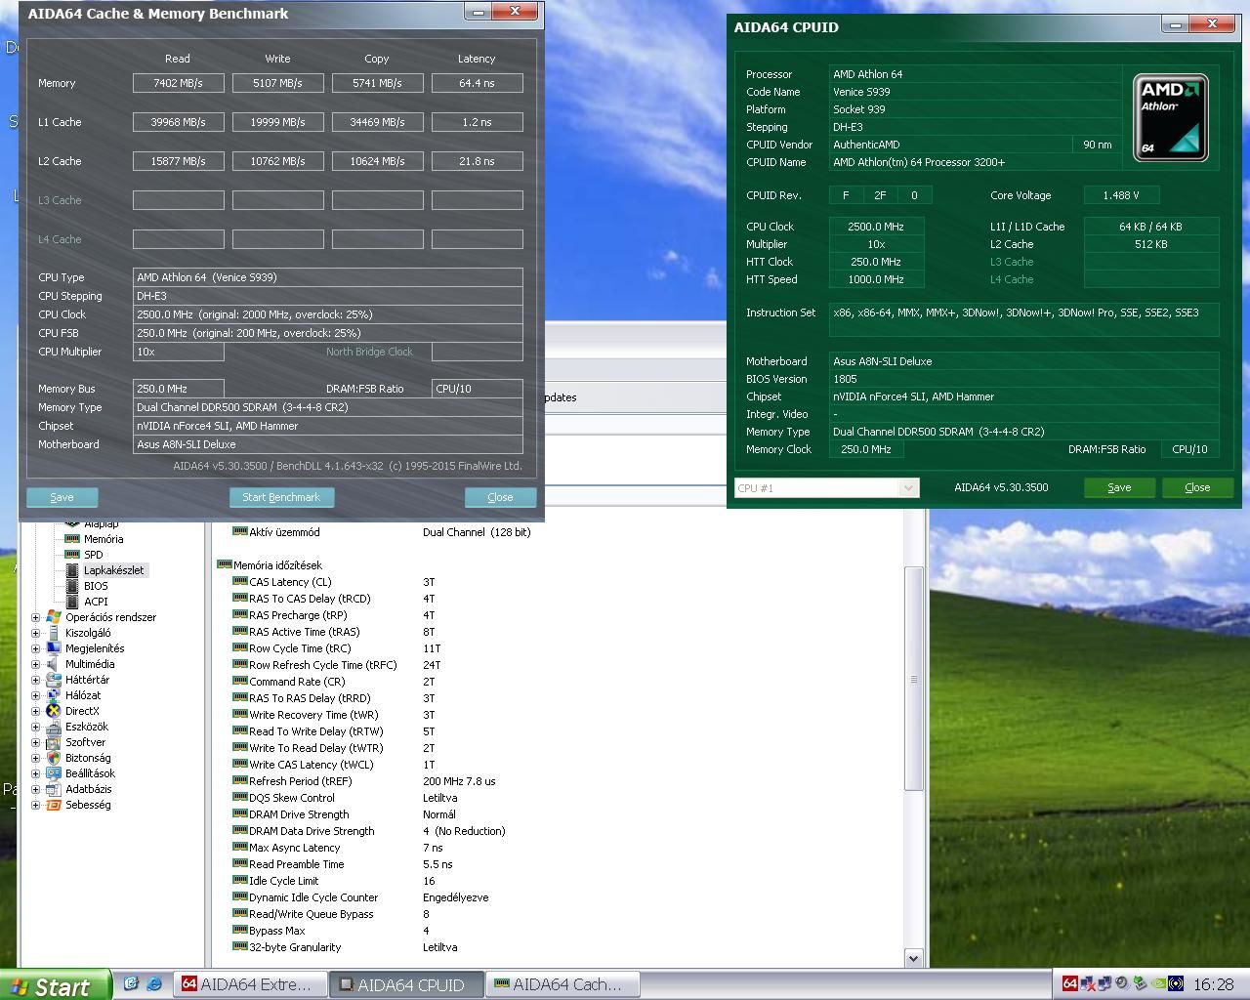1250x1000 pixels.
Task: Click the CPUID Core Voltage 1.488 V value
Action: (x=1120, y=195)
